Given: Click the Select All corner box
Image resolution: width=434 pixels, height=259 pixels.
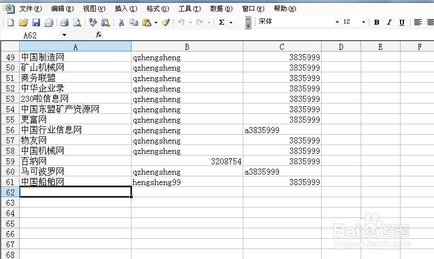Looking at the screenshot, I should [x=10, y=46].
